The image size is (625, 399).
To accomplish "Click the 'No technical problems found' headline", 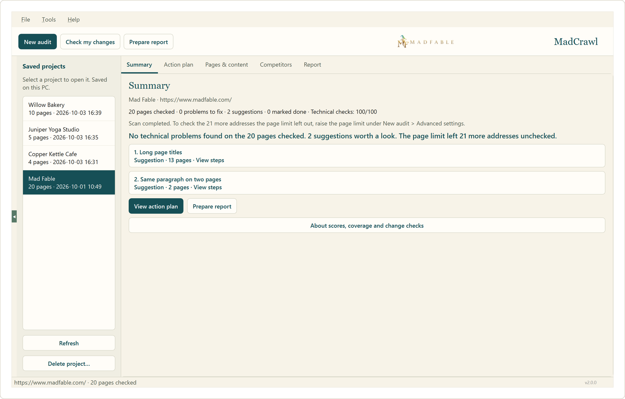I will pyautogui.click(x=342, y=136).
